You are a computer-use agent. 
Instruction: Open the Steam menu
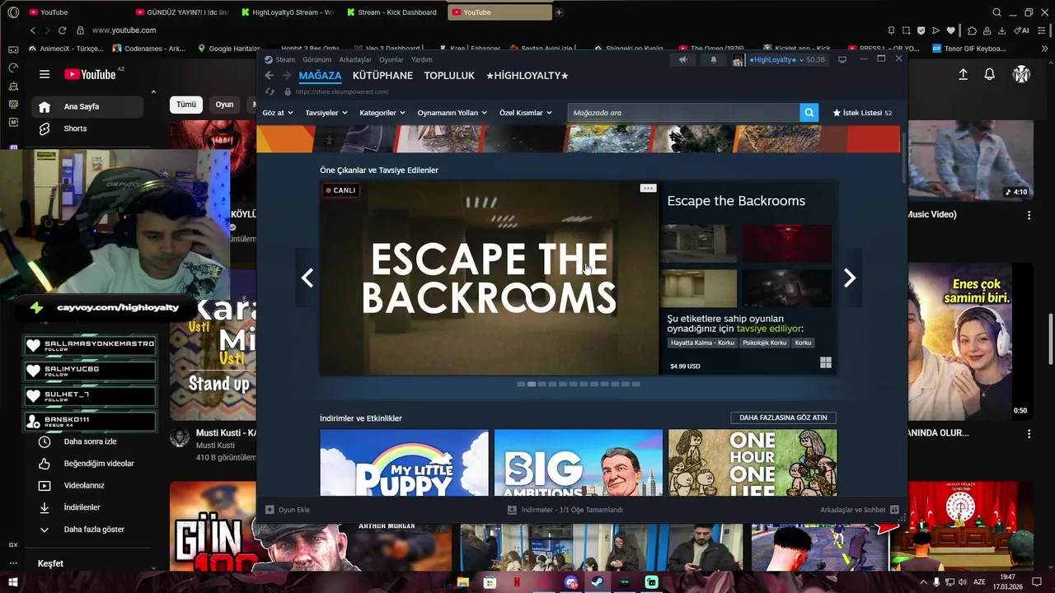(x=285, y=59)
